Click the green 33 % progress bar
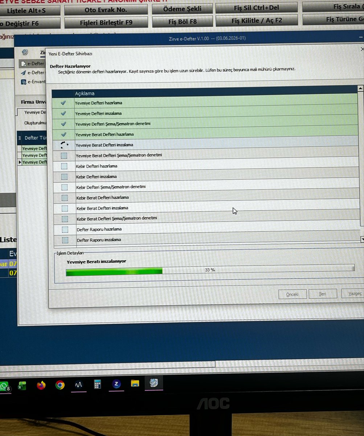The width and height of the screenshot is (364, 436). [210, 271]
